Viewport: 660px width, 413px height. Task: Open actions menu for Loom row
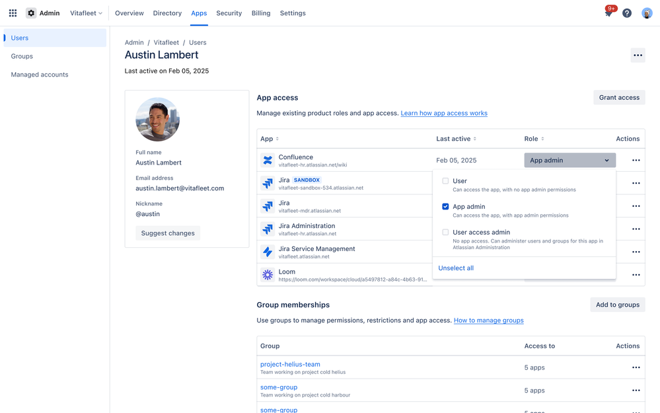636,275
